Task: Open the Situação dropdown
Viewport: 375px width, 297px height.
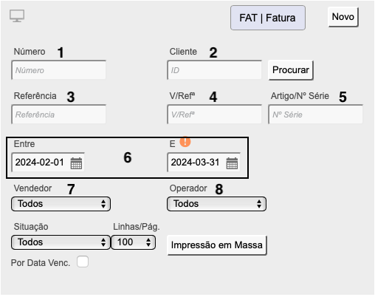Action: click(61, 242)
